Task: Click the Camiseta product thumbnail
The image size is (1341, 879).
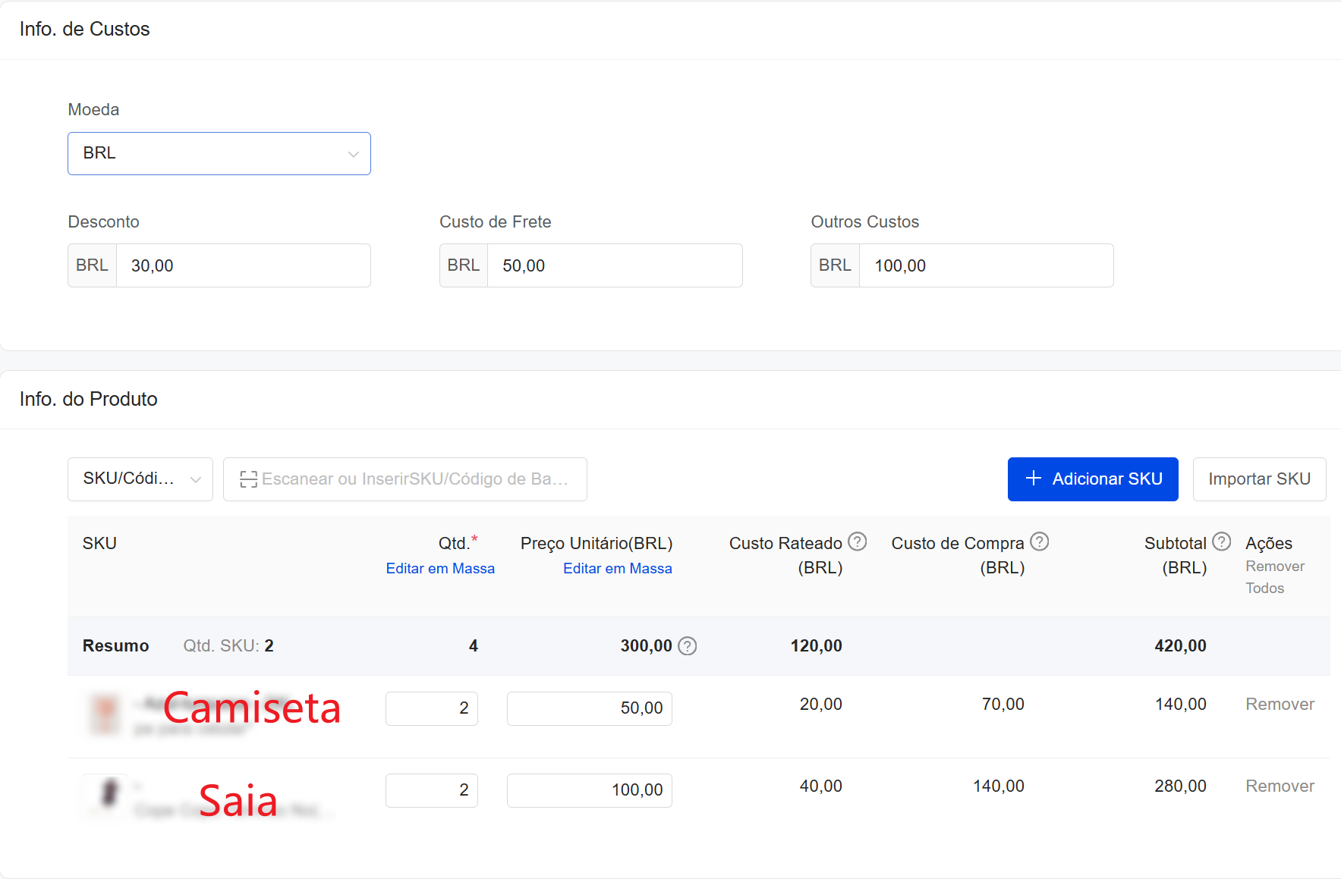Action: 105,714
